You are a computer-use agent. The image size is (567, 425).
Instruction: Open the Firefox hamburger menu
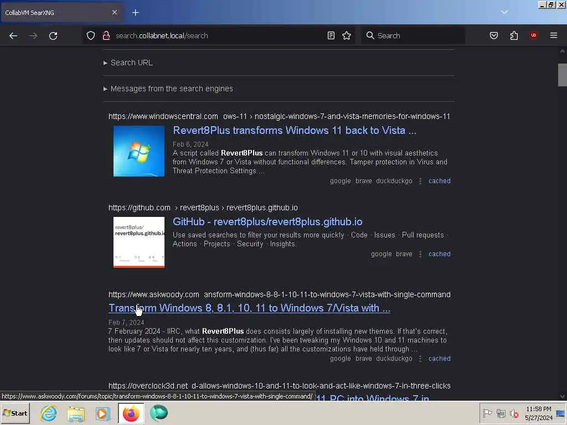point(554,35)
